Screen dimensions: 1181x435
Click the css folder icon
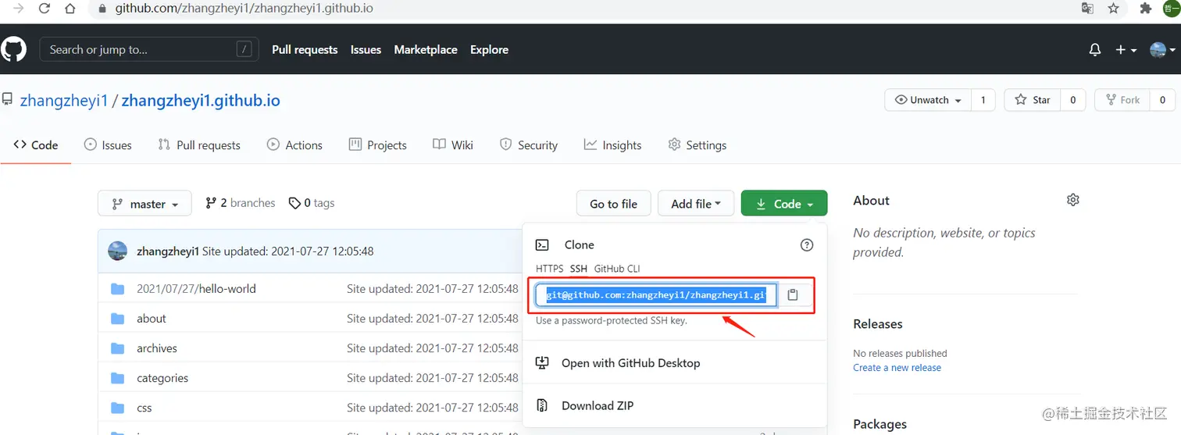(118, 408)
